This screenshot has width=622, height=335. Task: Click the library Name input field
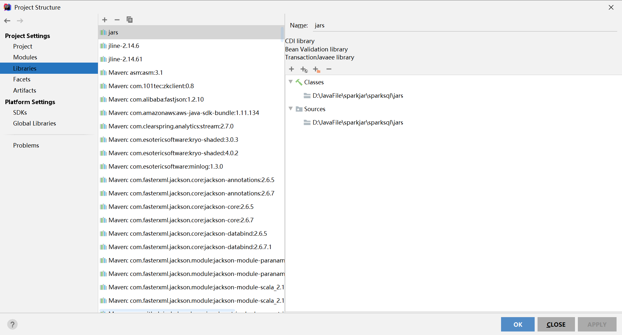click(465, 25)
